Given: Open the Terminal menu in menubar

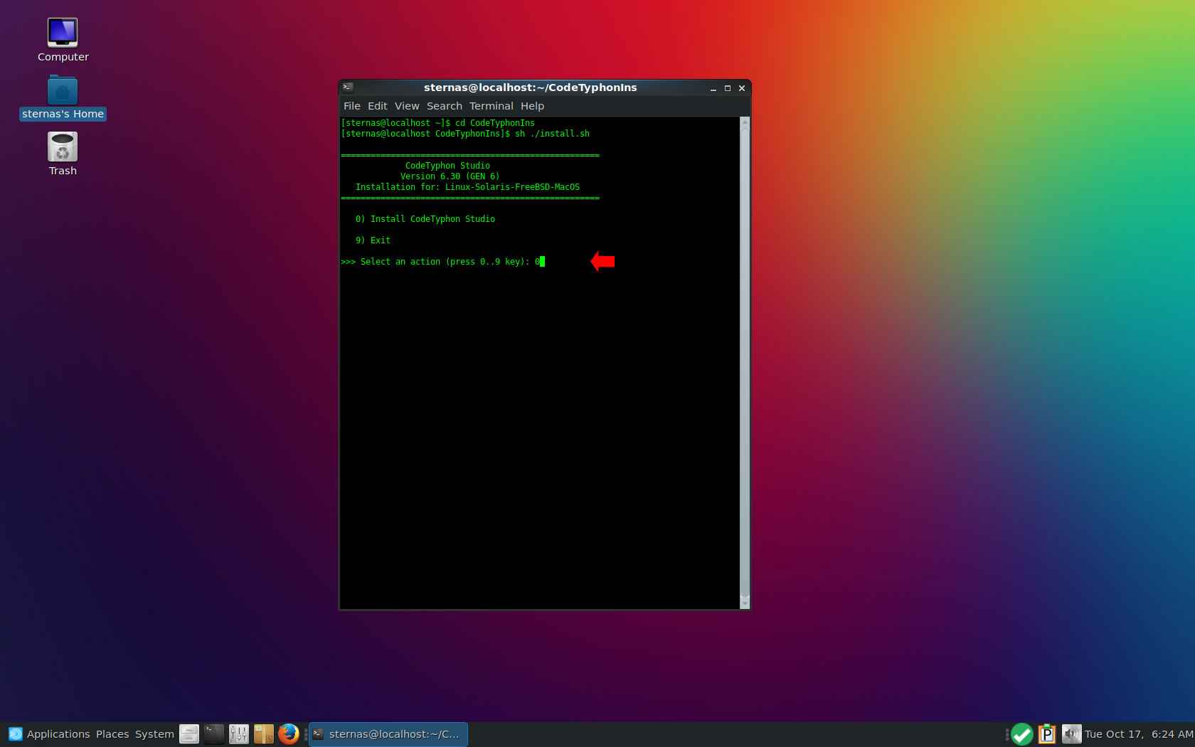Looking at the screenshot, I should point(491,106).
